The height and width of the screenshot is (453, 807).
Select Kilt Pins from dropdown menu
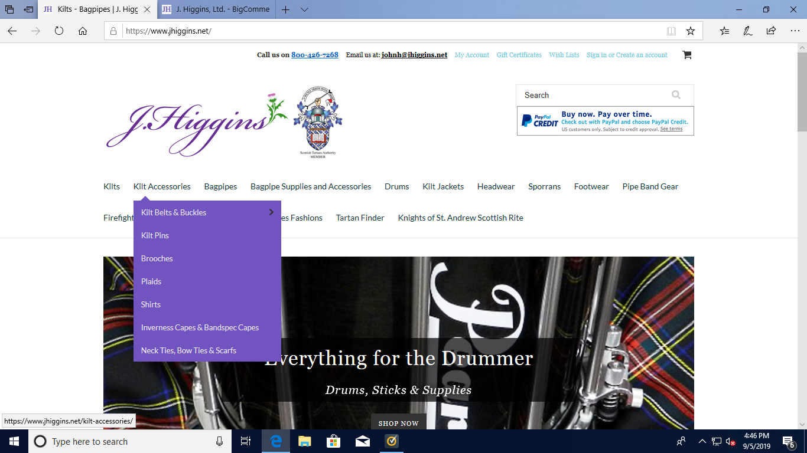pyautogui.click(x=155, y=235)
